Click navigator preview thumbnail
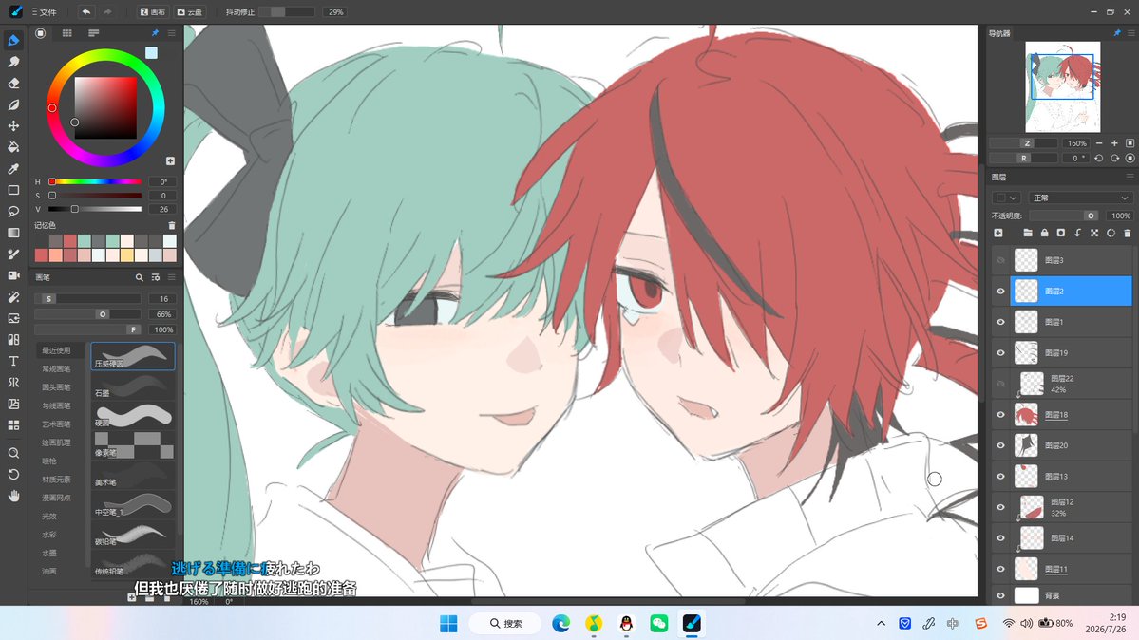The width and height of the screenshot is (1139, 640). [x=1063, y=87]
